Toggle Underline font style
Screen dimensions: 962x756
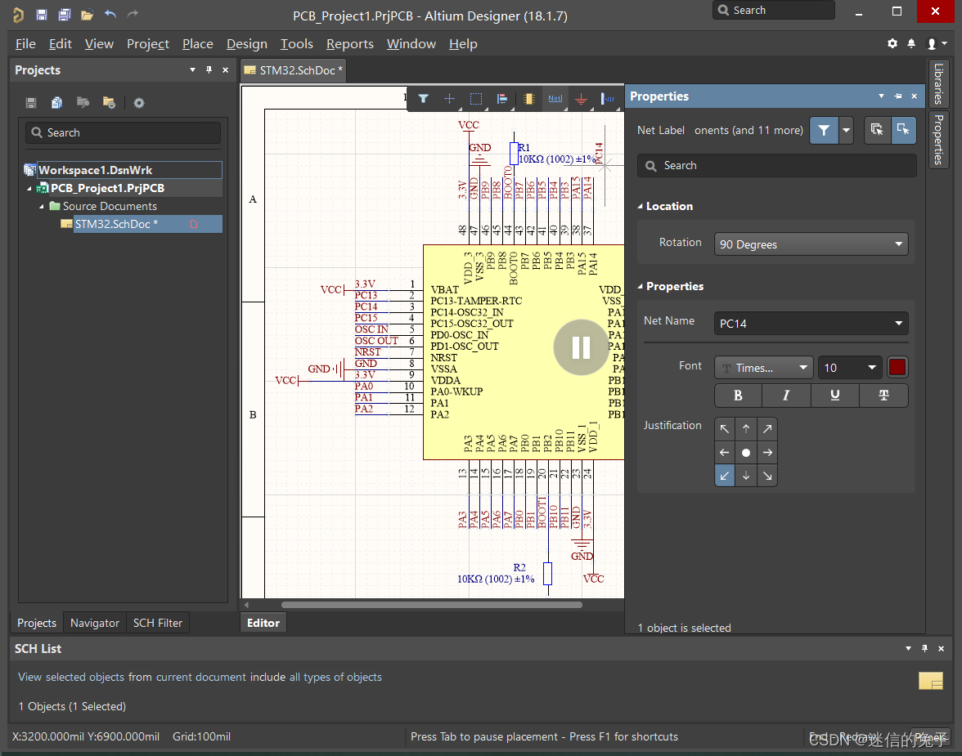[834, 396]
